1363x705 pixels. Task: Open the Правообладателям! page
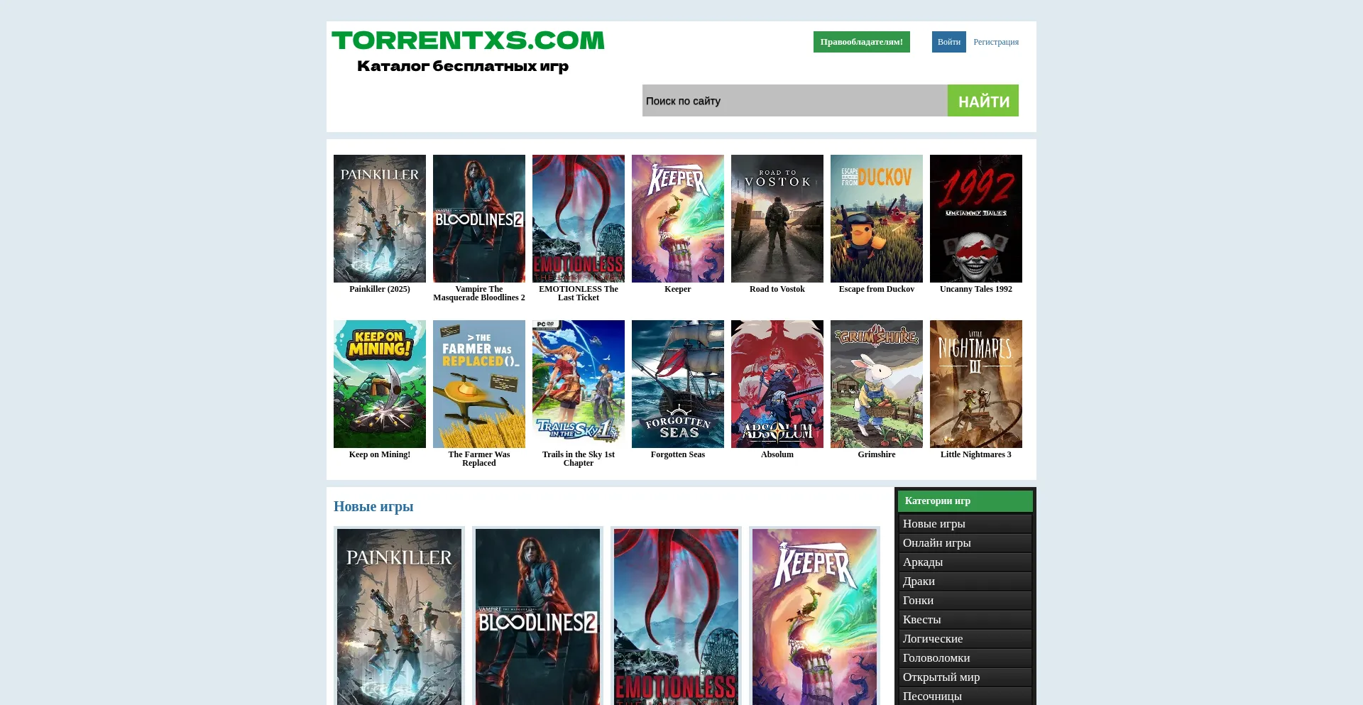click(861, 42)
